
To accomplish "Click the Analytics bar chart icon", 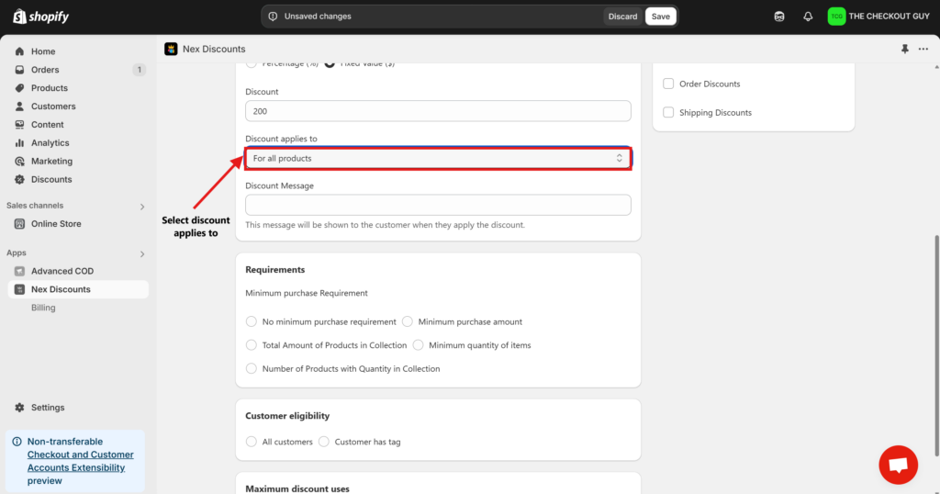I will coord(20,142).
